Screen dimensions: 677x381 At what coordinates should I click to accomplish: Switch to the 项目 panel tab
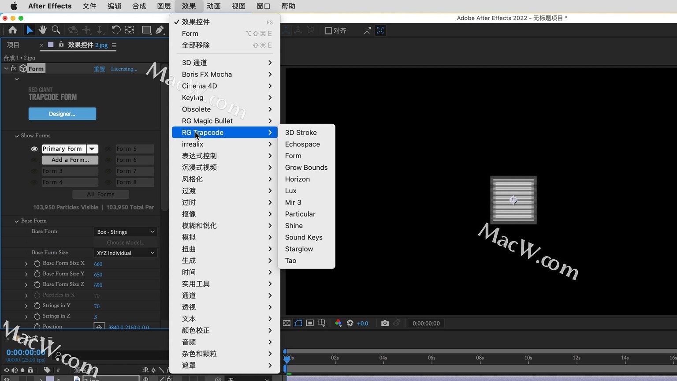[13, 45]
